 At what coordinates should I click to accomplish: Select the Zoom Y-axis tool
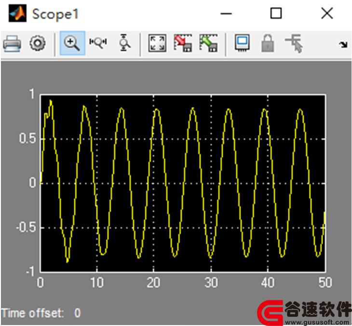(x=124, y=42)
